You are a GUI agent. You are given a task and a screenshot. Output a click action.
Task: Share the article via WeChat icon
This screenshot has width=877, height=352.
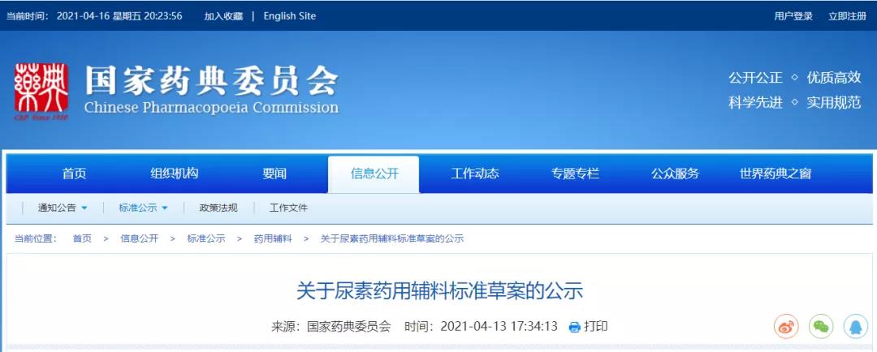[821, 326]
